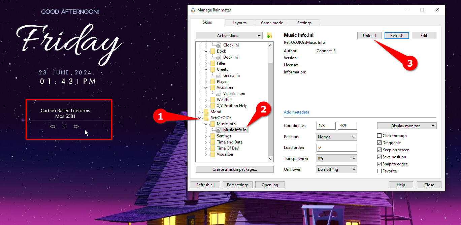Expand the Filler folder chevron
This screenshot has height=225, width=461.
click(206, 63)
